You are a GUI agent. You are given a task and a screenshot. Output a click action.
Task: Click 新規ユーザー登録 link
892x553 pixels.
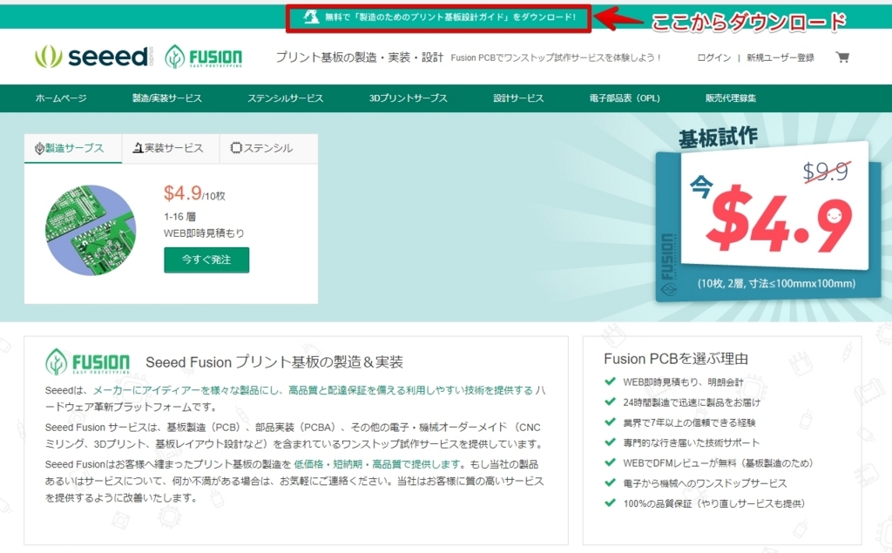[x=780, y=57]
